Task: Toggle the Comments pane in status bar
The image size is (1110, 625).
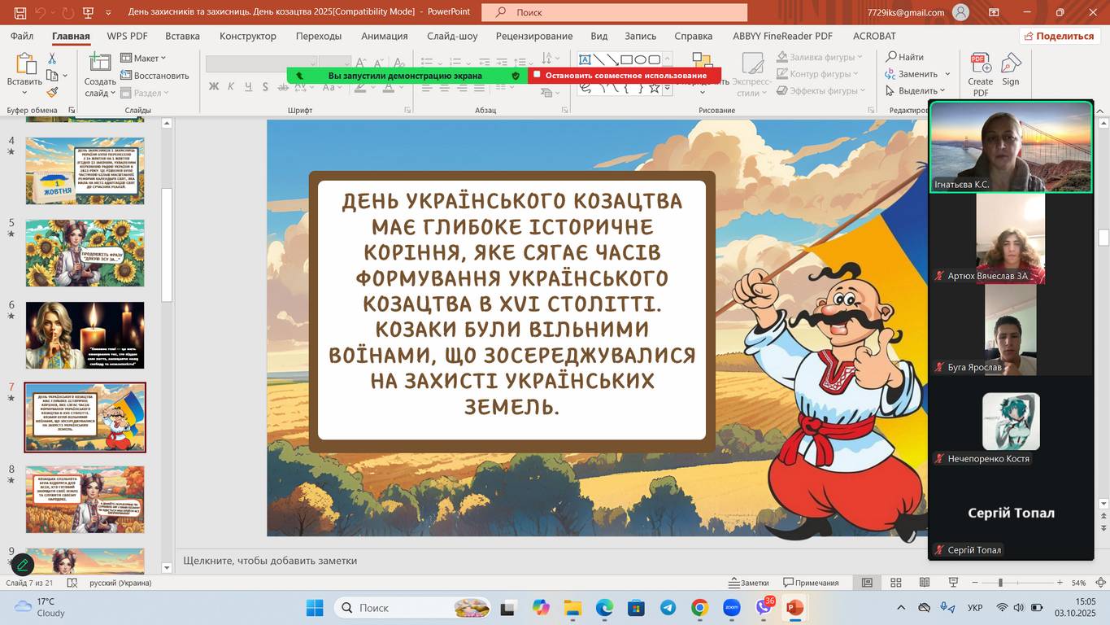Action: coord(811,583)
